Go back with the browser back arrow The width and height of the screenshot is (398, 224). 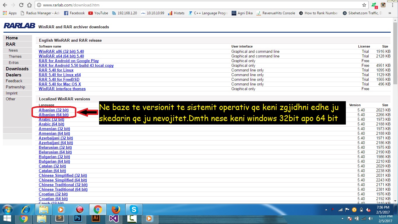click(5, 5)
